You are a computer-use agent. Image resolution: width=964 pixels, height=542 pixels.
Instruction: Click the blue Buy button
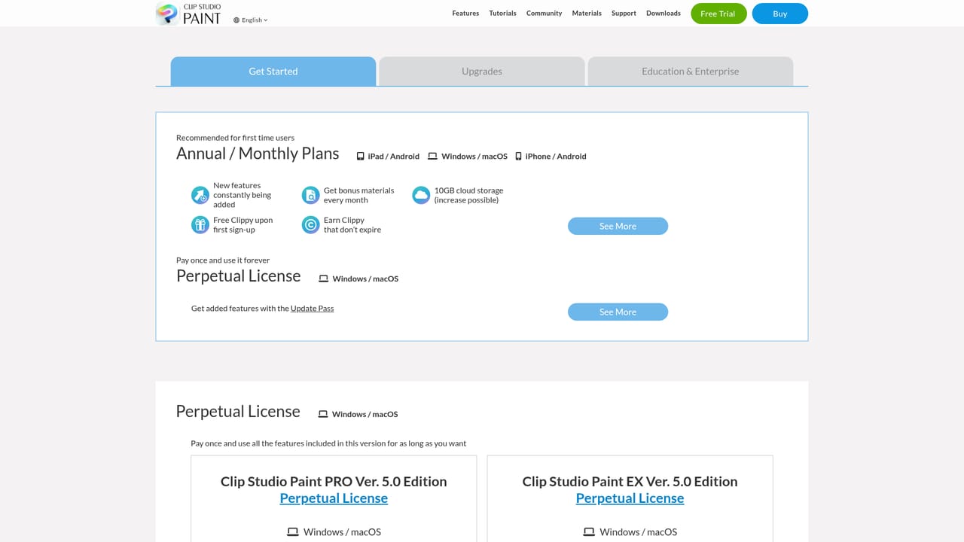pos(780,14)
